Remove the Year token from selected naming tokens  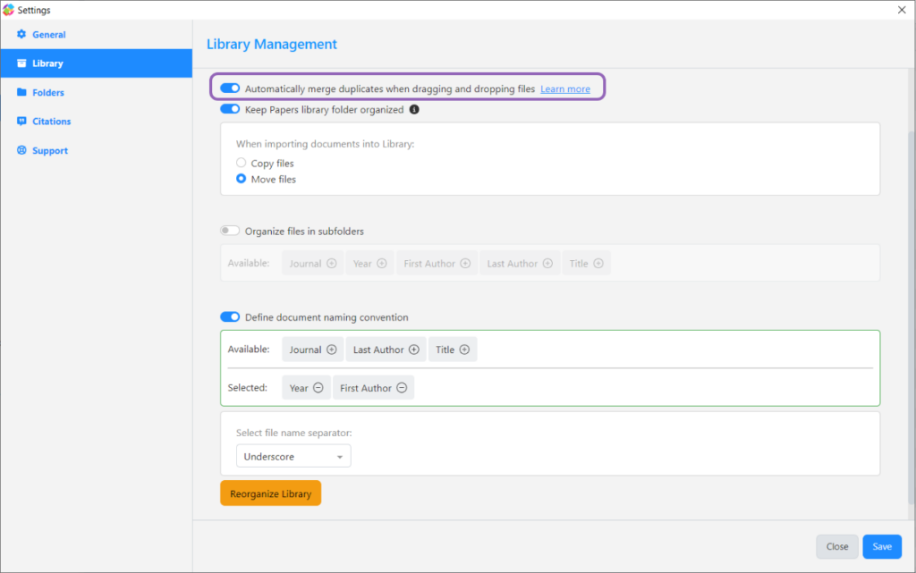tap(319, 387)
